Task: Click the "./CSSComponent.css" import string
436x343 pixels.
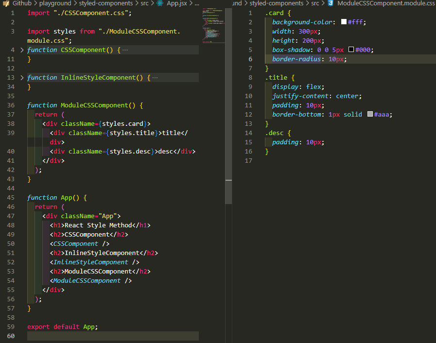Action: coord(91,13)
